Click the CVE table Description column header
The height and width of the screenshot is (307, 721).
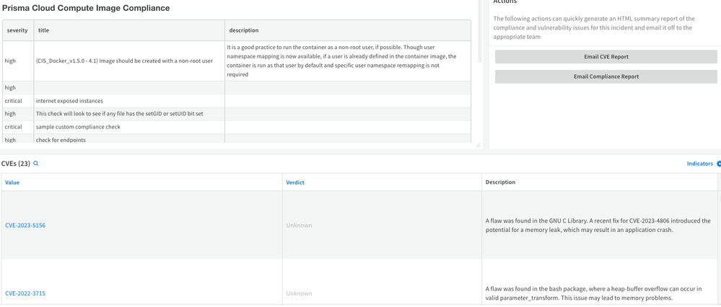coord(500,182)
